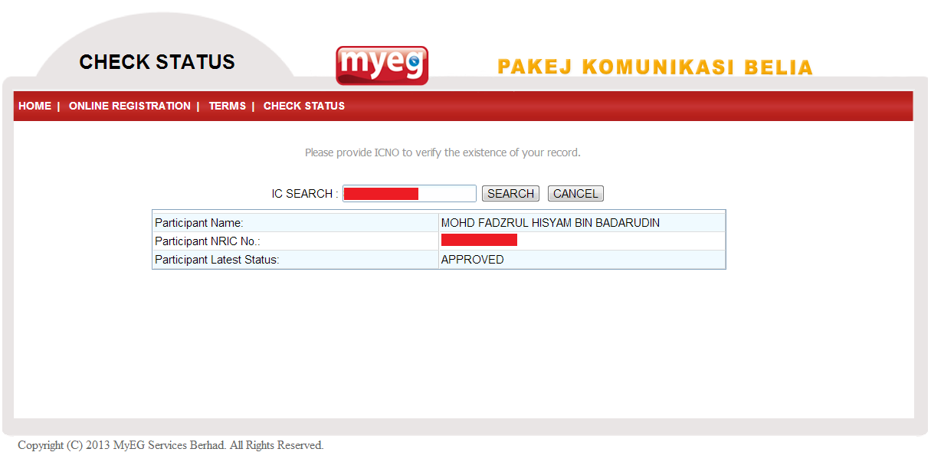931x462 pixels.
Task: Click the MyEG logo
Action: (x=382, y=66)
